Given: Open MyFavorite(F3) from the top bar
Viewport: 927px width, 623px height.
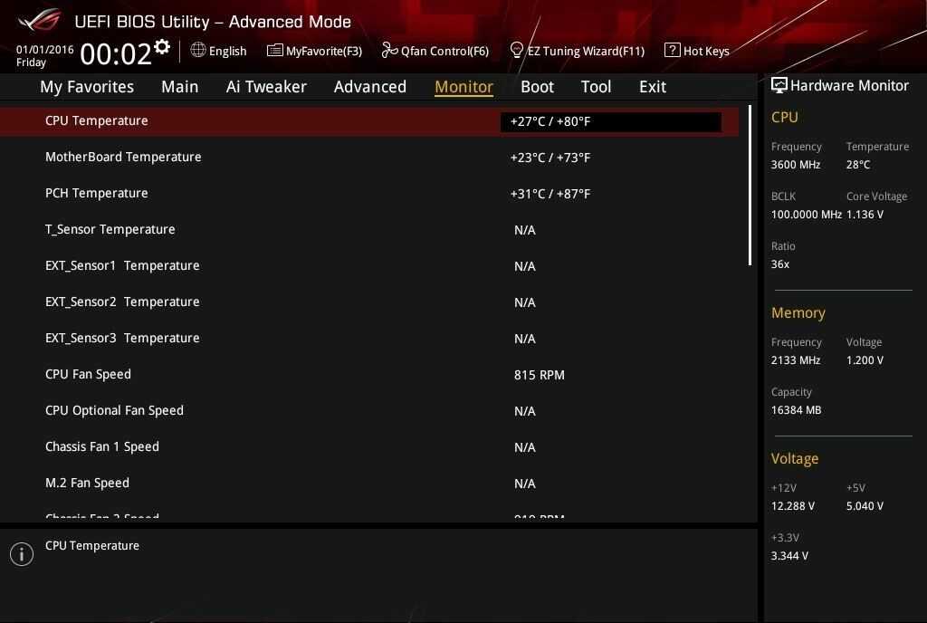Looking at the screenshot, I should 314,51.
